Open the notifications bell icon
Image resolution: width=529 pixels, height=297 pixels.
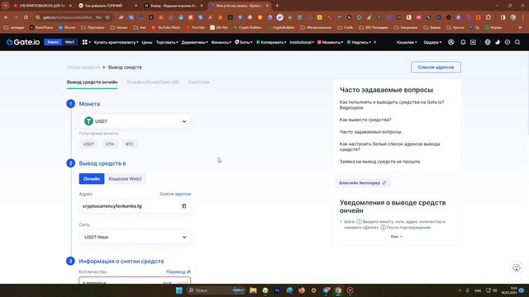pyautogui.click(x=463, y=42)
